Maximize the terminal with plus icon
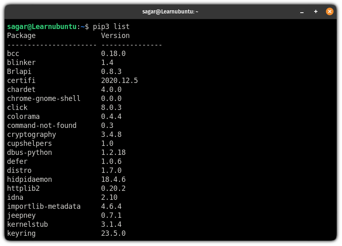Viewport: 342px width, 246px height. click(315, 11)
